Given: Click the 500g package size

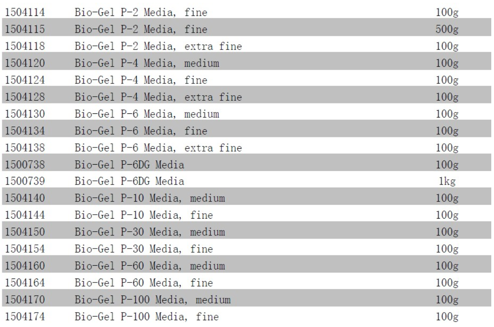Looking at the screenshot, I should [447, 29].
